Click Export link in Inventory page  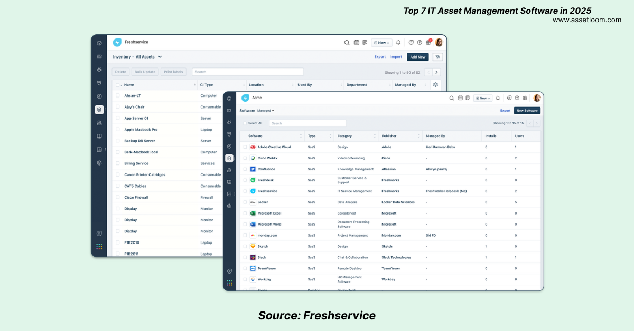tap(380, 57)
